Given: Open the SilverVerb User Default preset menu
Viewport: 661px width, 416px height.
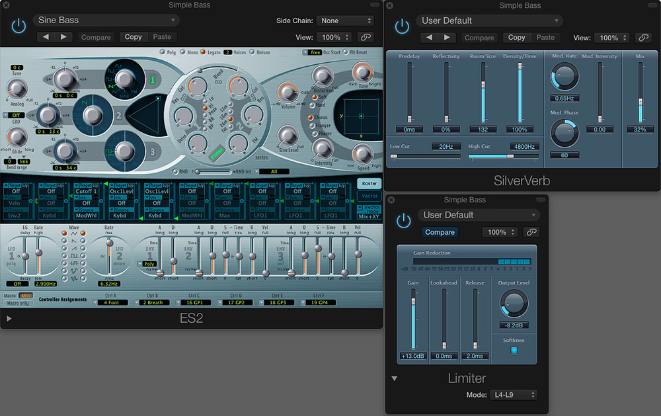Looking at the screenshot, I should (489, 21).
